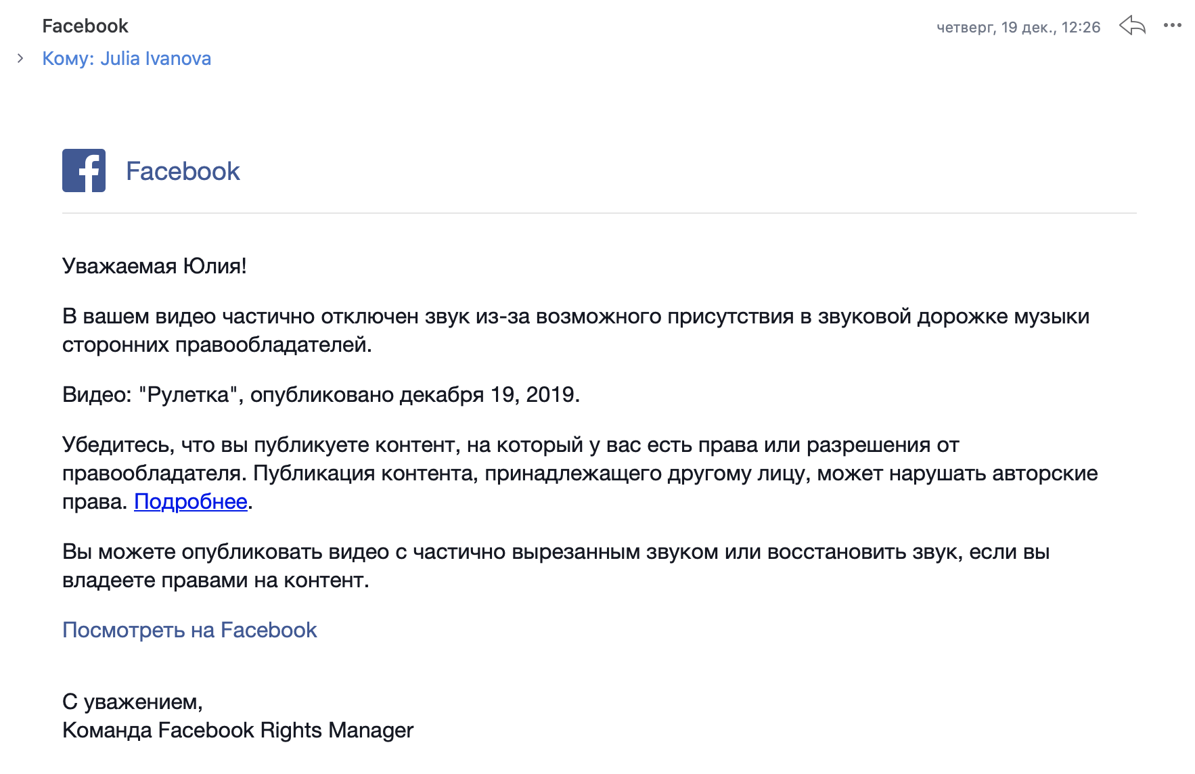
Task: Click the greeting Уважаемая Юлия!
Action: click(154, 266)
